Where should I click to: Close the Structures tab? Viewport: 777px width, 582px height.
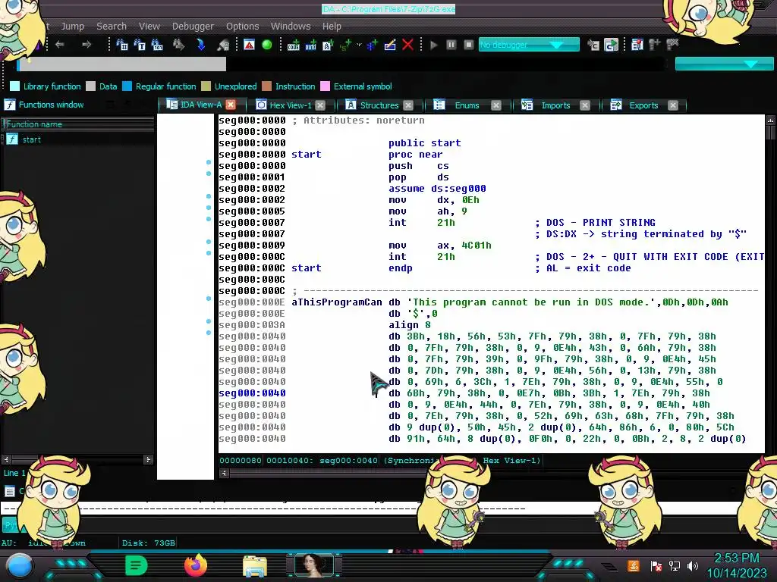tap(407, 105)
